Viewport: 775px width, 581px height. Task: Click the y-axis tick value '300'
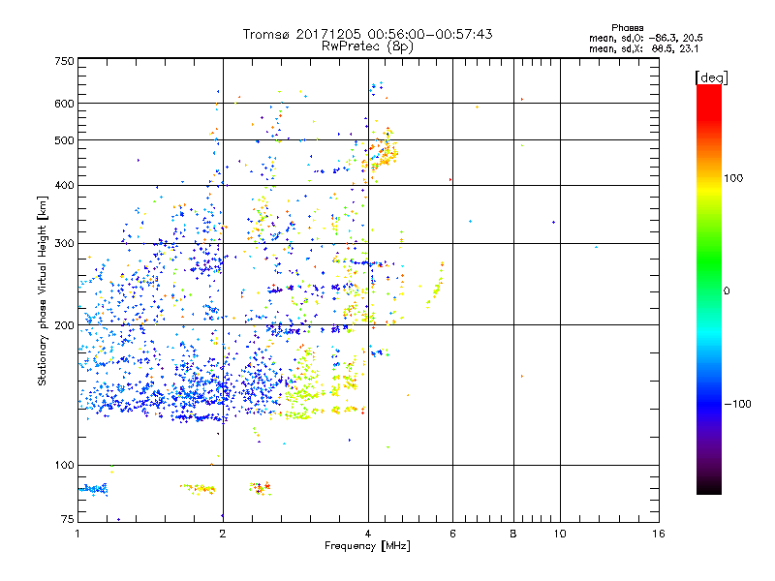pyautogui.click(x=64, y=243)
